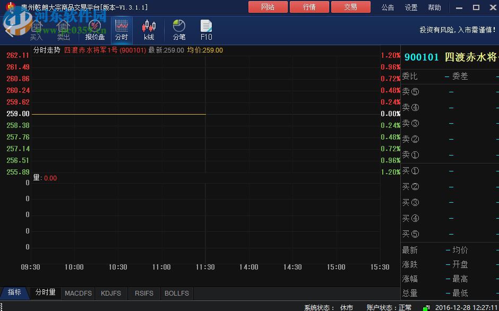Click the 委比 label
This screenshot has width=499, height=311.
(410, 76)
